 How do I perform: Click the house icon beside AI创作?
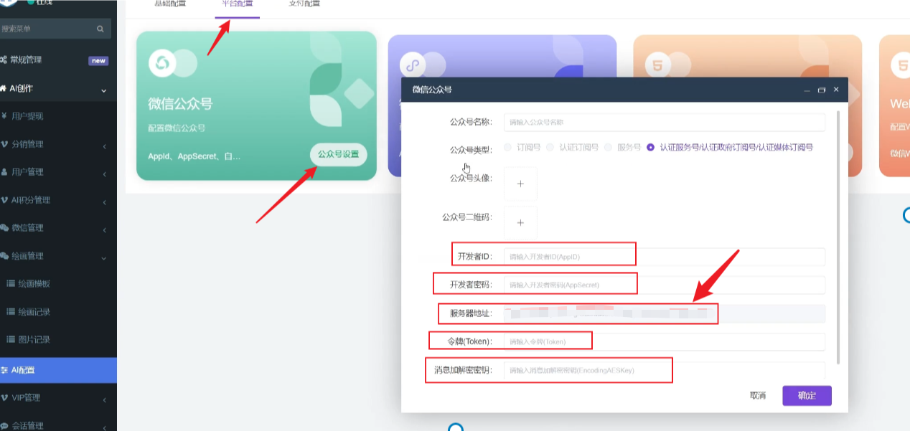click(4, 88)
